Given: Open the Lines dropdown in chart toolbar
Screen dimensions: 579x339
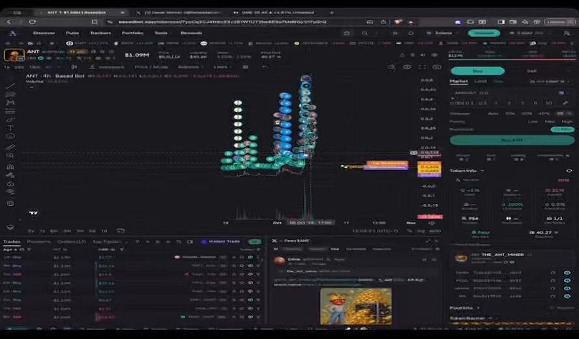Looking at the screenshot, I should (x=222, y=67).
